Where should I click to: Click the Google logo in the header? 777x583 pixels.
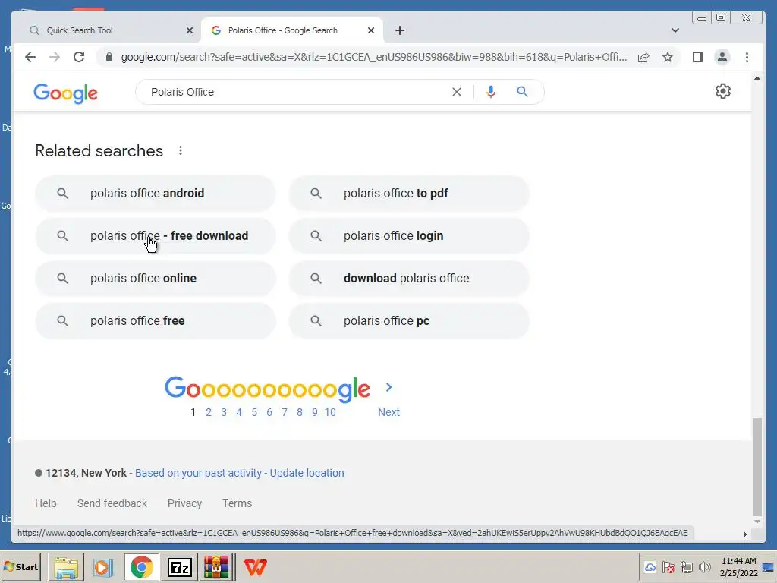click(x=65, y=93)
